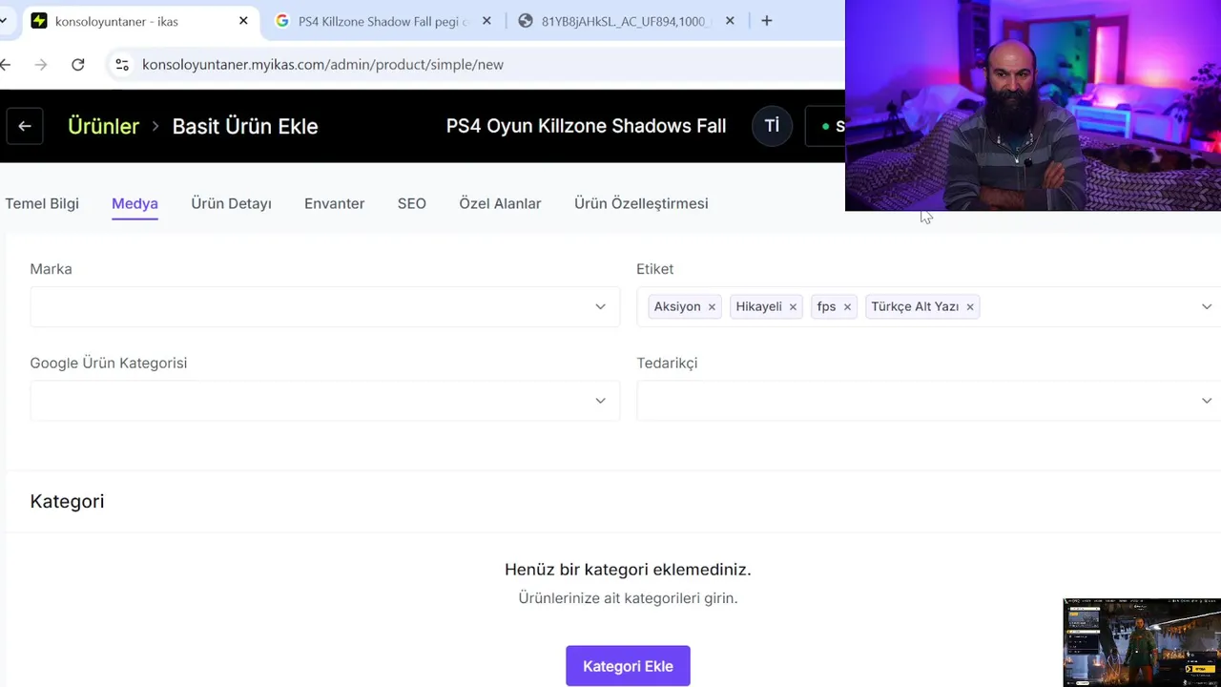Remove the Hikayeli tag
This screenshot has height=687, width=1221.
click(x=793, y=307)
